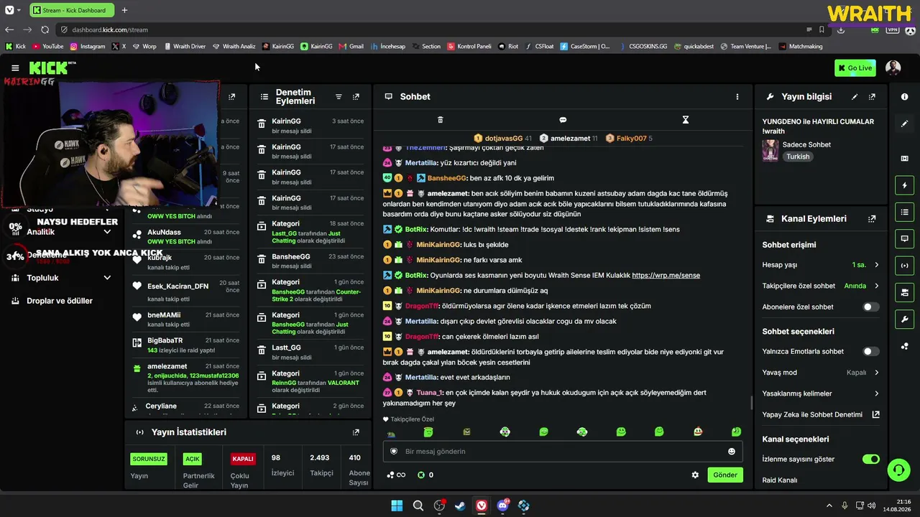
Task: Show hidden system tray icons
Action: (829, 506)
